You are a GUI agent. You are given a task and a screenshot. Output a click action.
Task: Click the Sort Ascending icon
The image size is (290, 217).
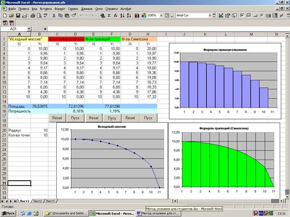click(x=121, y=15)
